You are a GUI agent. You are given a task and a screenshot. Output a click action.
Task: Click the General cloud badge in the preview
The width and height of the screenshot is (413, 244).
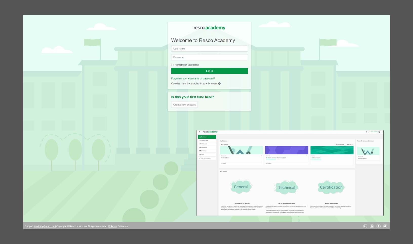pos(241,187)
